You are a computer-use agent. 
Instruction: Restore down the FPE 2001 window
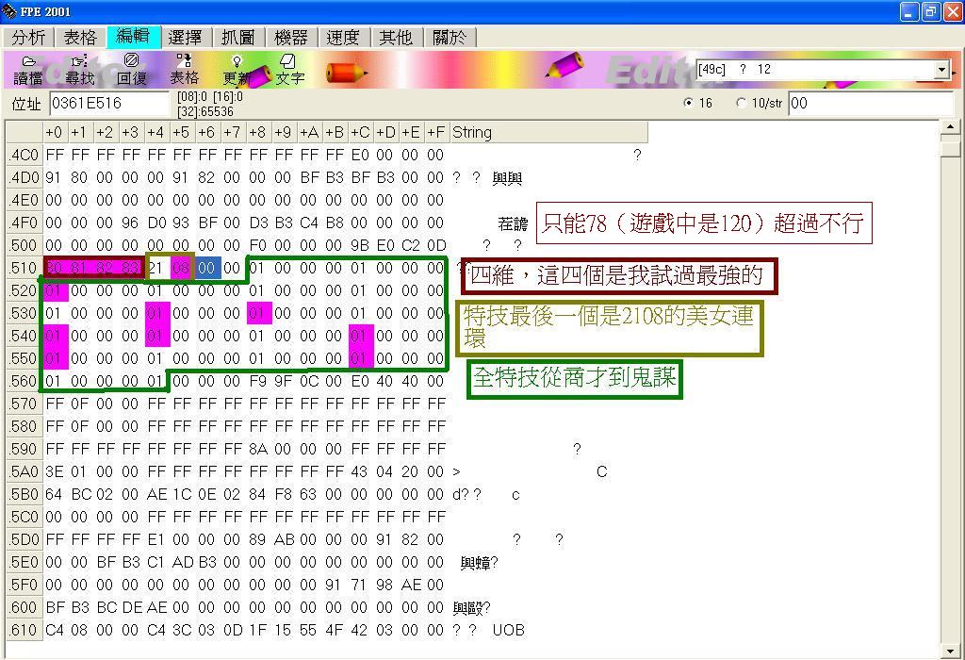[x=930, y=11]
